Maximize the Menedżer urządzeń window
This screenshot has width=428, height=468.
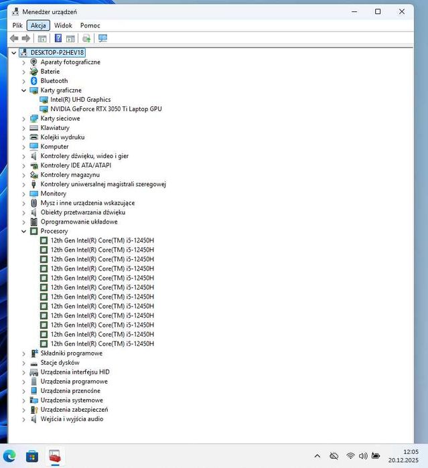coord(378,11)
